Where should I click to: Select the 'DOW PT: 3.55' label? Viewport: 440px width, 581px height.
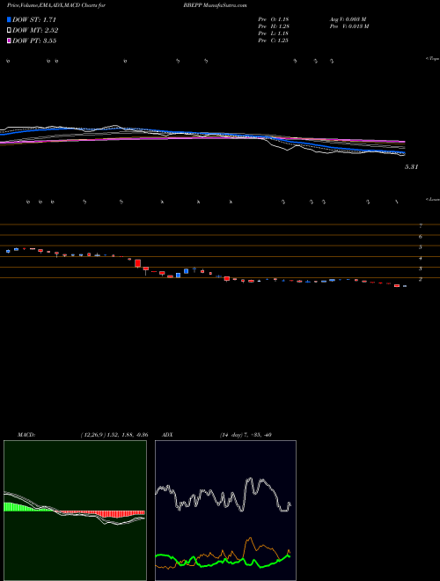34,40
